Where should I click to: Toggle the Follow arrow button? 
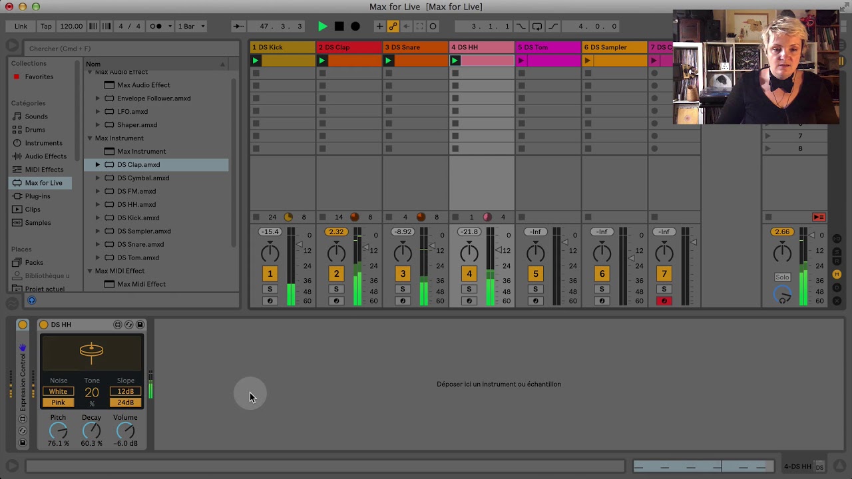click(x=238, y=27)
